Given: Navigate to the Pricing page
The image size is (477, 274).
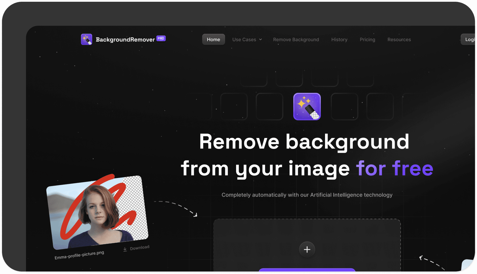Looking at the screenshot, I should click(x=367, y=39).
